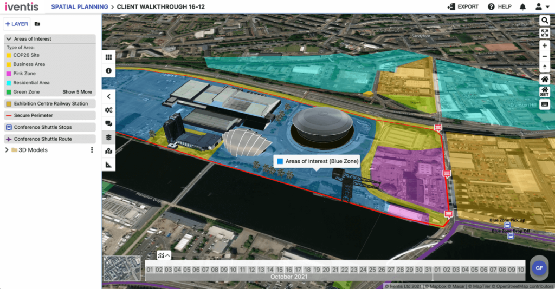Collapse the Areas of Interest layer

(9, 39)
